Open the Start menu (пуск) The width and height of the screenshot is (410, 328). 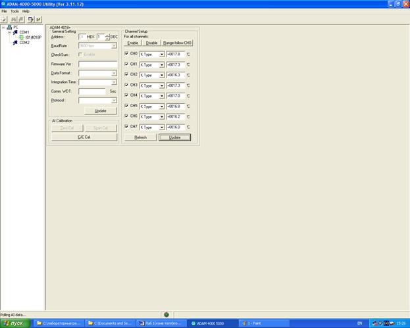(15, 323)
